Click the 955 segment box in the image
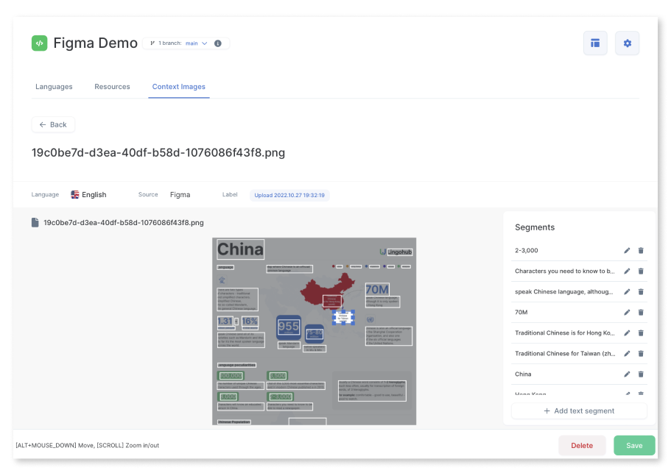 pos(289,327)
